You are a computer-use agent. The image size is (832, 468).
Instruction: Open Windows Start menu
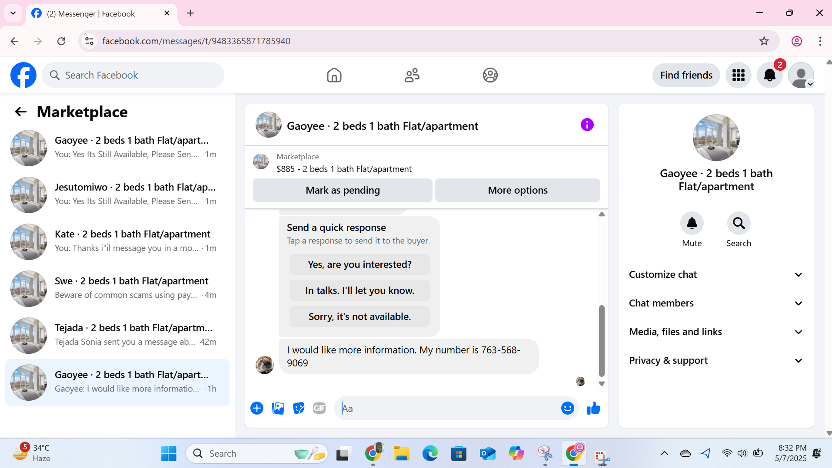[x=169, y=453]
